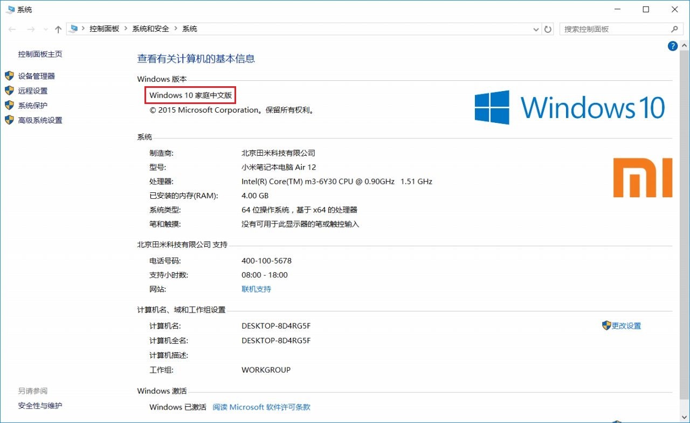Click the search magnifier icon
The image size is (690, 423).
coord(674,29)
